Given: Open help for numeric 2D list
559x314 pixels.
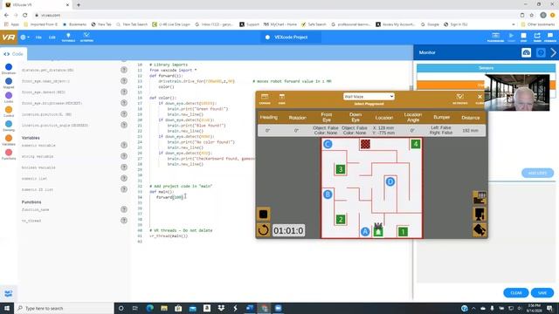Looking at the screenshot, I should tap(124, 189).
